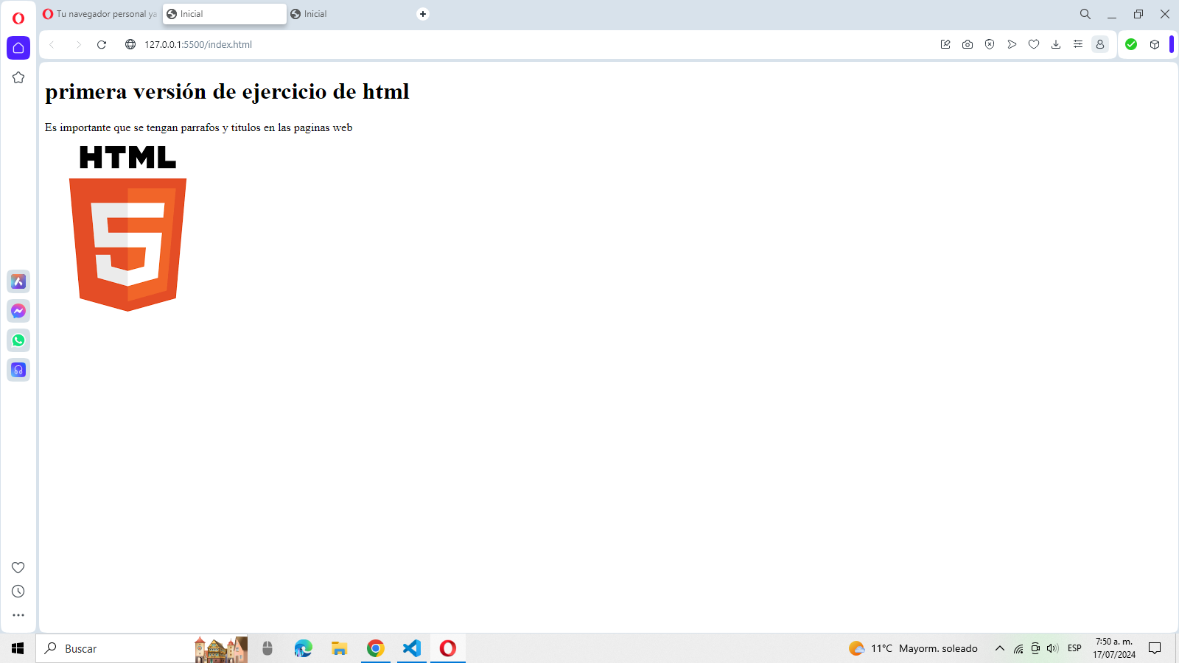The width and height of the screenshot is (1179, 663).
Task: Go forward to next page
Action: [78, 44]
